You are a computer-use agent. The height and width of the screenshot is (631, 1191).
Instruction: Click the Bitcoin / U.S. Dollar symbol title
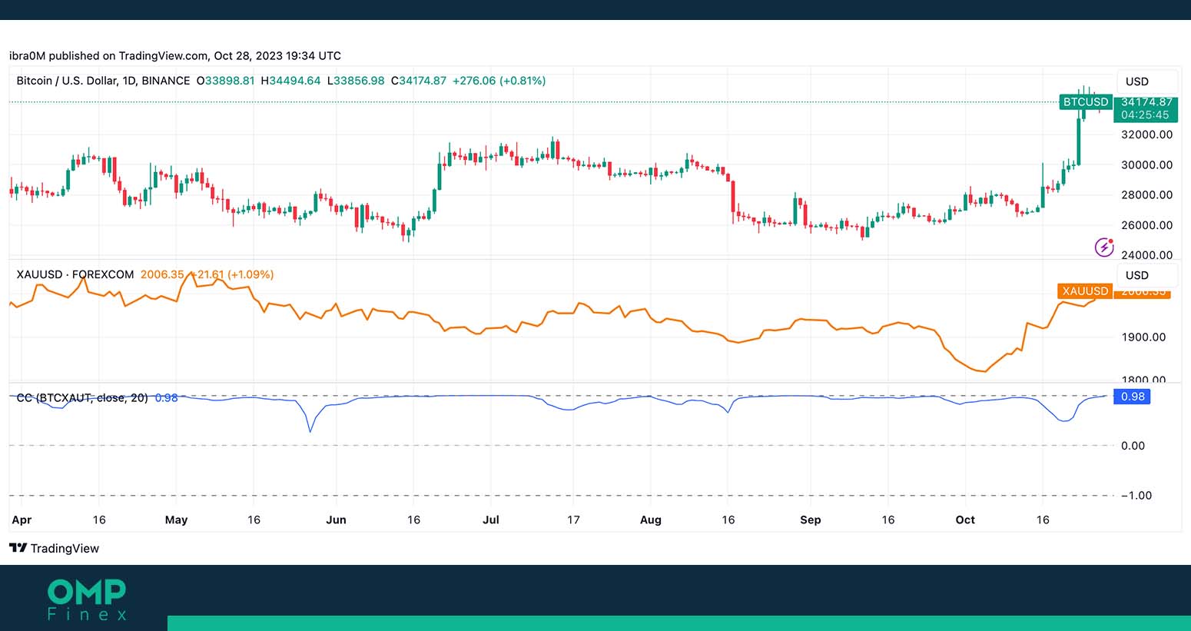coord(103,81)
